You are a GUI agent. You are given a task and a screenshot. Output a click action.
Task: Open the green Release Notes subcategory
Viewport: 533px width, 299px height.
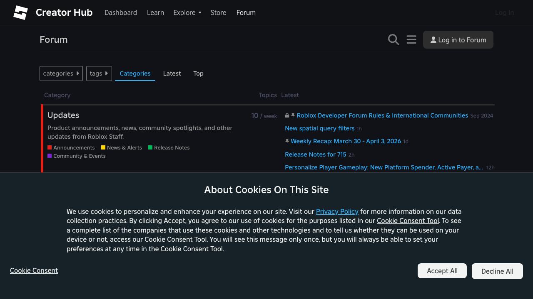(169, 148)
